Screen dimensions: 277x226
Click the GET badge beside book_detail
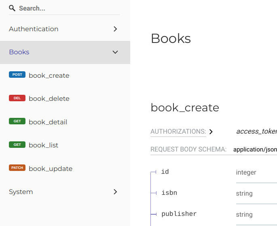coord(17,121)
